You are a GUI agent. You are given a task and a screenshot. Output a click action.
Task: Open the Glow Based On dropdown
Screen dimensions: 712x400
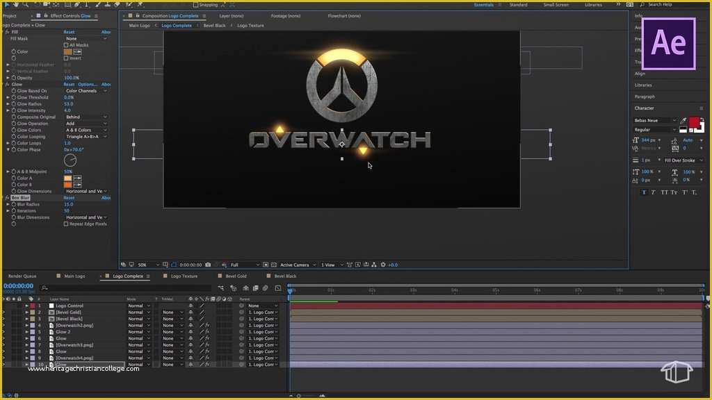[x=86, y=91]
